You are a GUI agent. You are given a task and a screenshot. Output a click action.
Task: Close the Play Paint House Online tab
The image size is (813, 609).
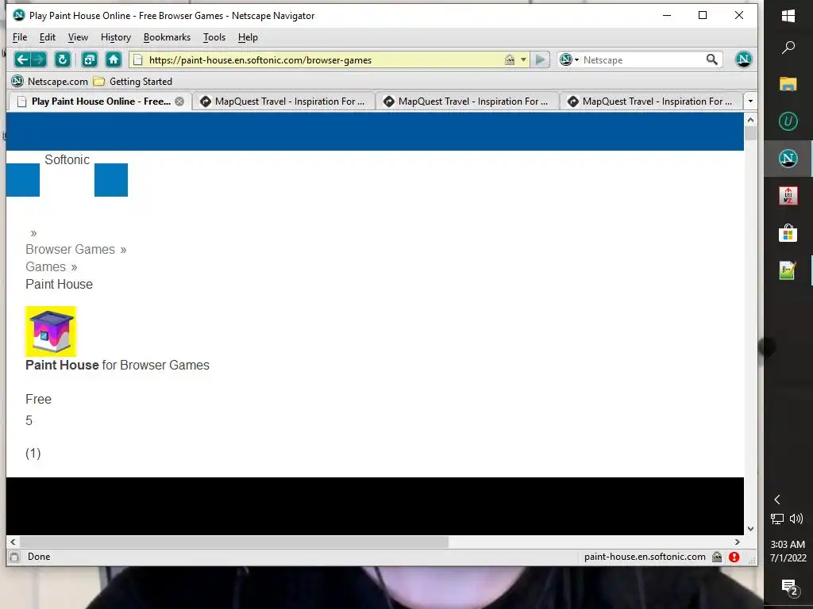pyautogui.click(x=179, y=101)
